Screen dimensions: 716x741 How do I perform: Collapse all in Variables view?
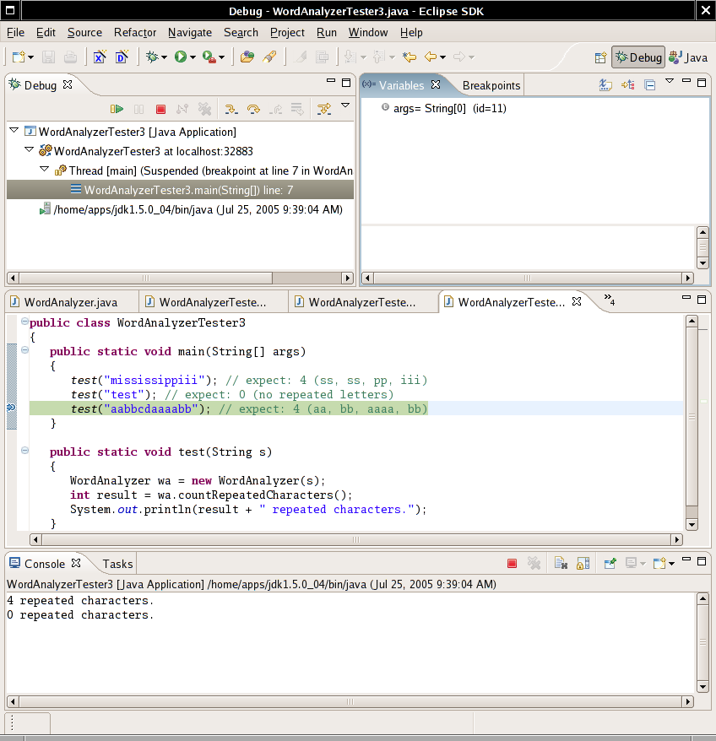click(x=650, y=85)
